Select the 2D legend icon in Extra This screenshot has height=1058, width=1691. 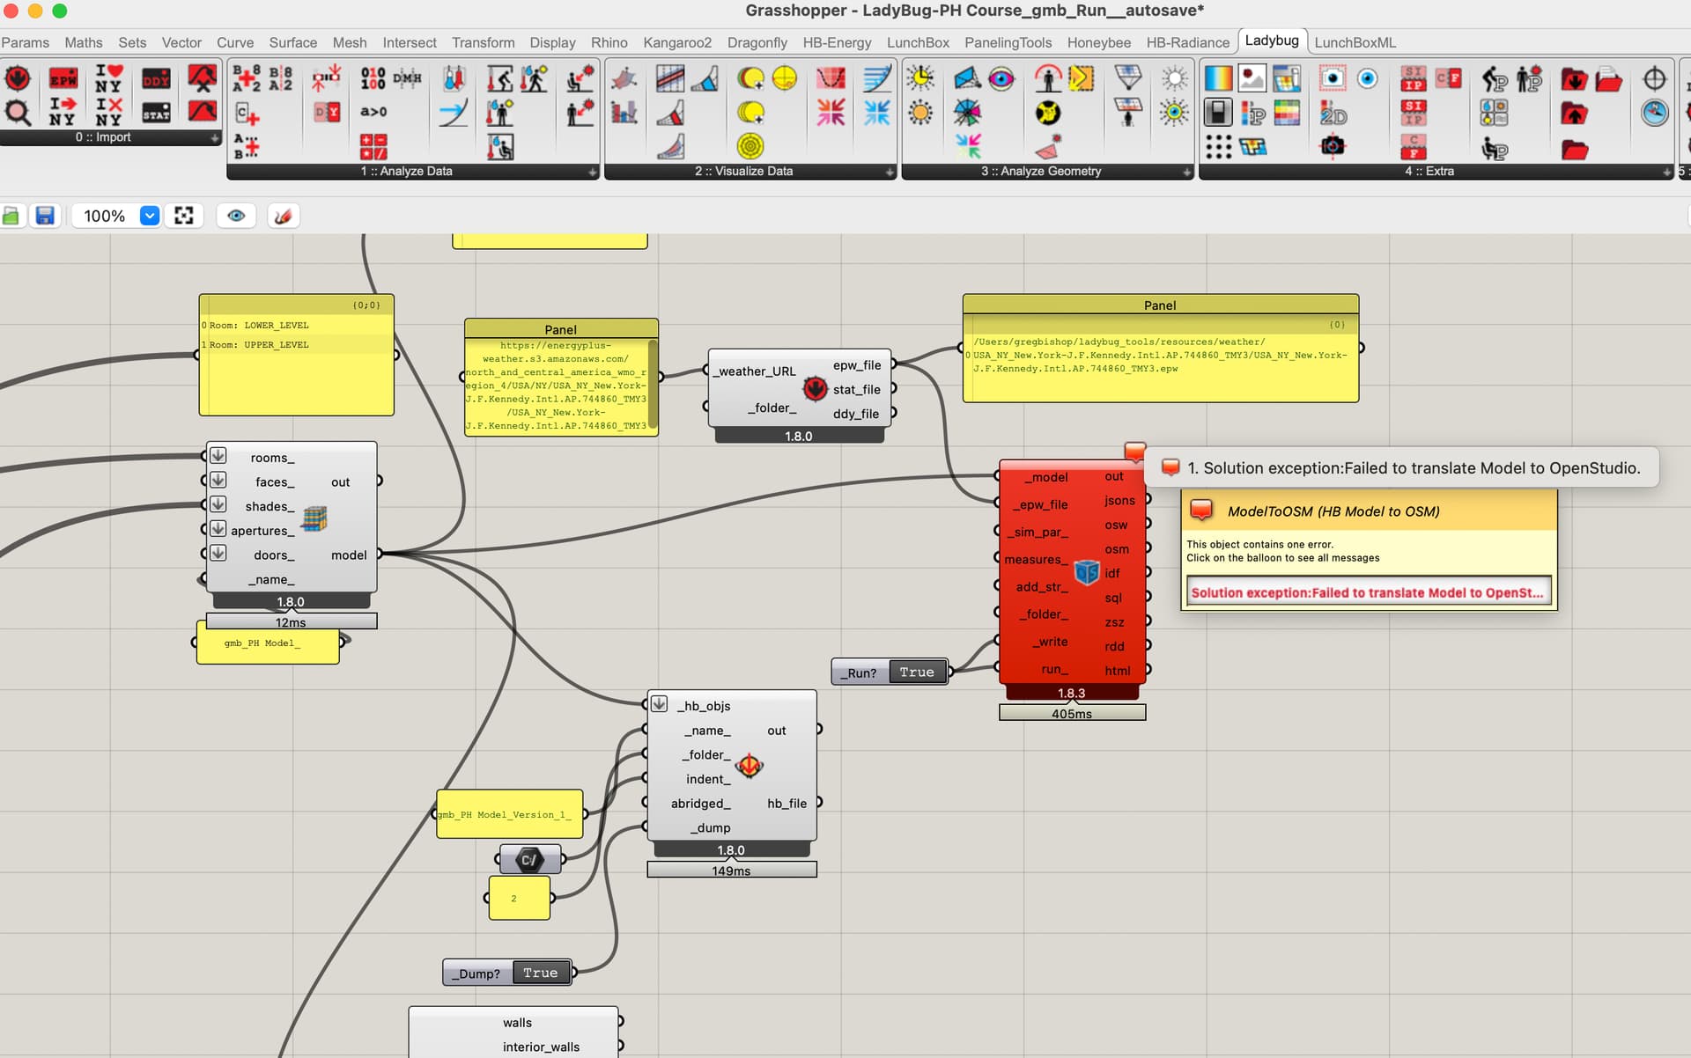1333,113
